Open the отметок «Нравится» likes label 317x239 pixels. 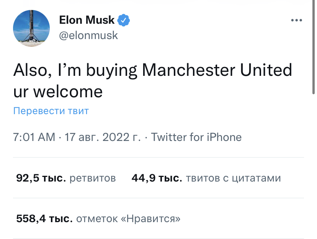pyautogui.click(x=128, y=219)
